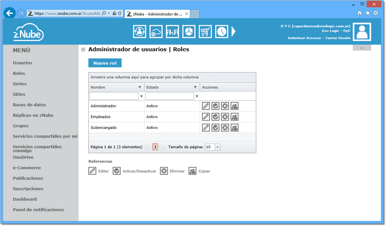Viewport: 386px width, 226px height.
Task: Collapse the header with the top-right chevron
Action: 362,48
